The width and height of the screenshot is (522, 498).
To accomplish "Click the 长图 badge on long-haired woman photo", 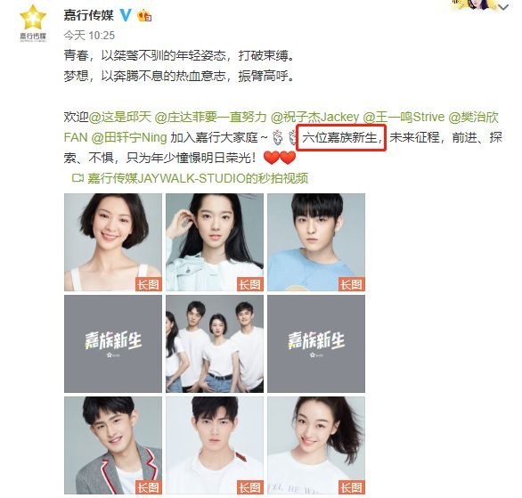I will [250, 284].
